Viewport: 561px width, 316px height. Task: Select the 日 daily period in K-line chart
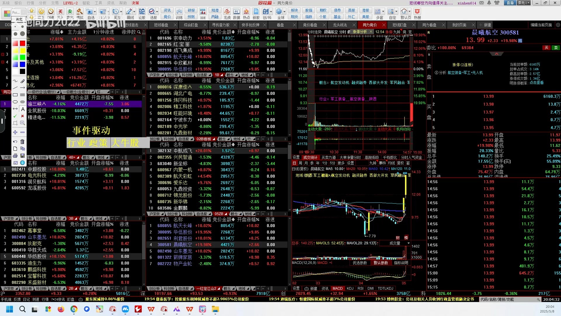click(294, 163)
